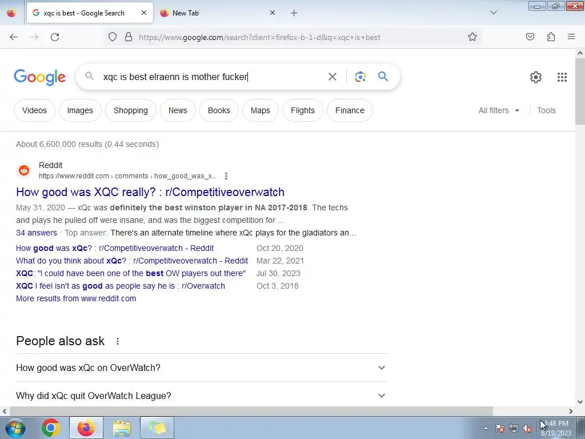Submit search with the blue magnifier icon
Screen dimensions: 585x439
click(383, 77)
